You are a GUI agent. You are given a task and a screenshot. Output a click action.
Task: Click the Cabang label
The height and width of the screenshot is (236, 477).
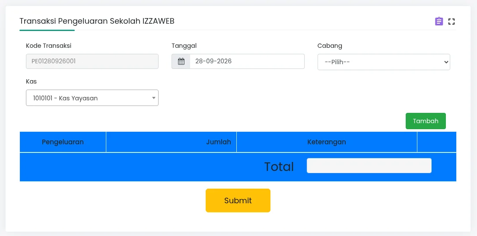[330, 46]
